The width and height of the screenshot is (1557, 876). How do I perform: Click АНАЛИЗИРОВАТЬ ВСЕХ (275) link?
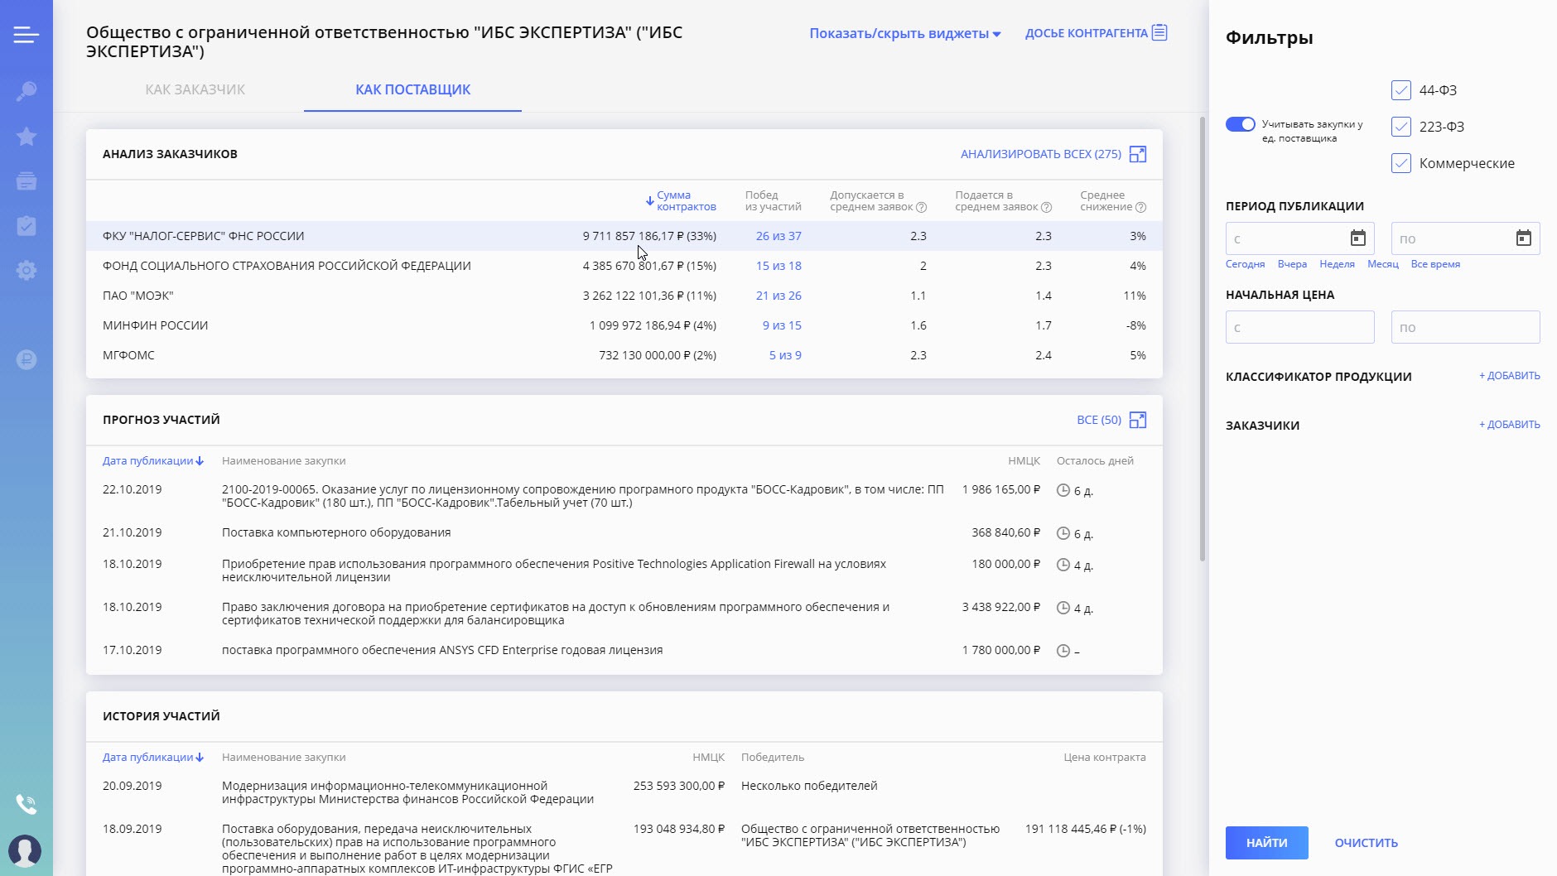point(1041,154)
